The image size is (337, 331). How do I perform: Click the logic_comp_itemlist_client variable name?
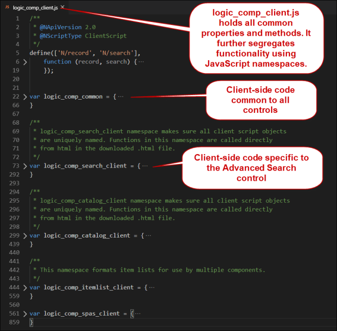pos(88,288)
